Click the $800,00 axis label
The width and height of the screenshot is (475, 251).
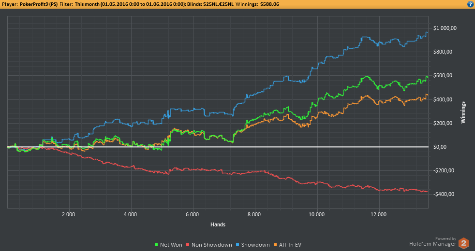click(x=443, y=52)
